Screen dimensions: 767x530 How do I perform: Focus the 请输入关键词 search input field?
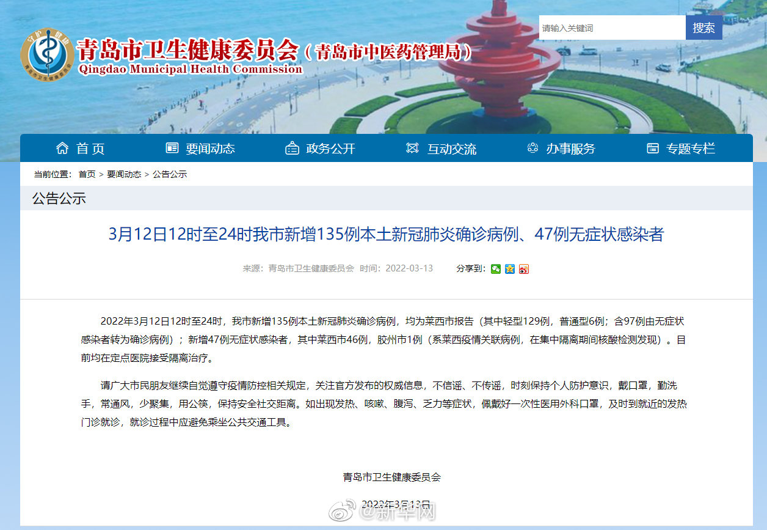pyautogui.click(x=612, y=28)
